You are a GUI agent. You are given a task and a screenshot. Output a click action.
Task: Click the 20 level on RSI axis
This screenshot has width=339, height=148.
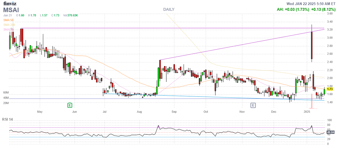[x=329, y=139]
